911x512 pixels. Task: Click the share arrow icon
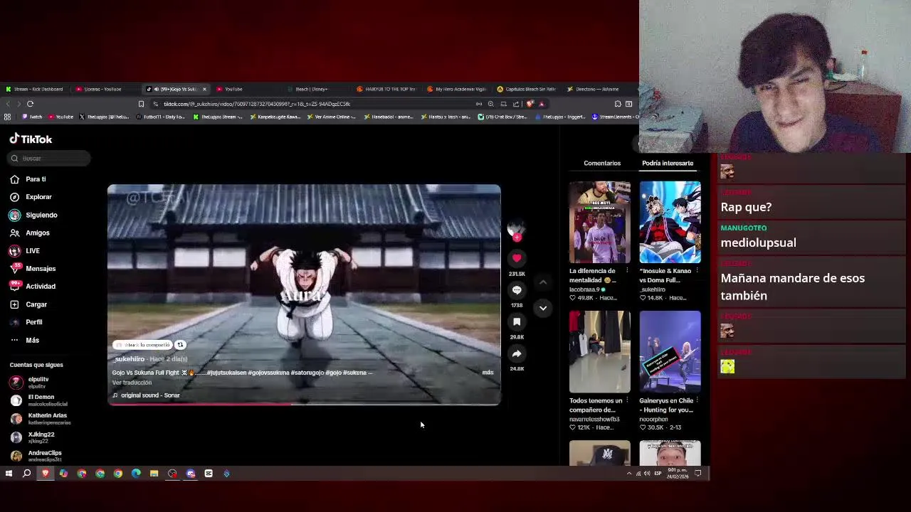tap(517, 353)
